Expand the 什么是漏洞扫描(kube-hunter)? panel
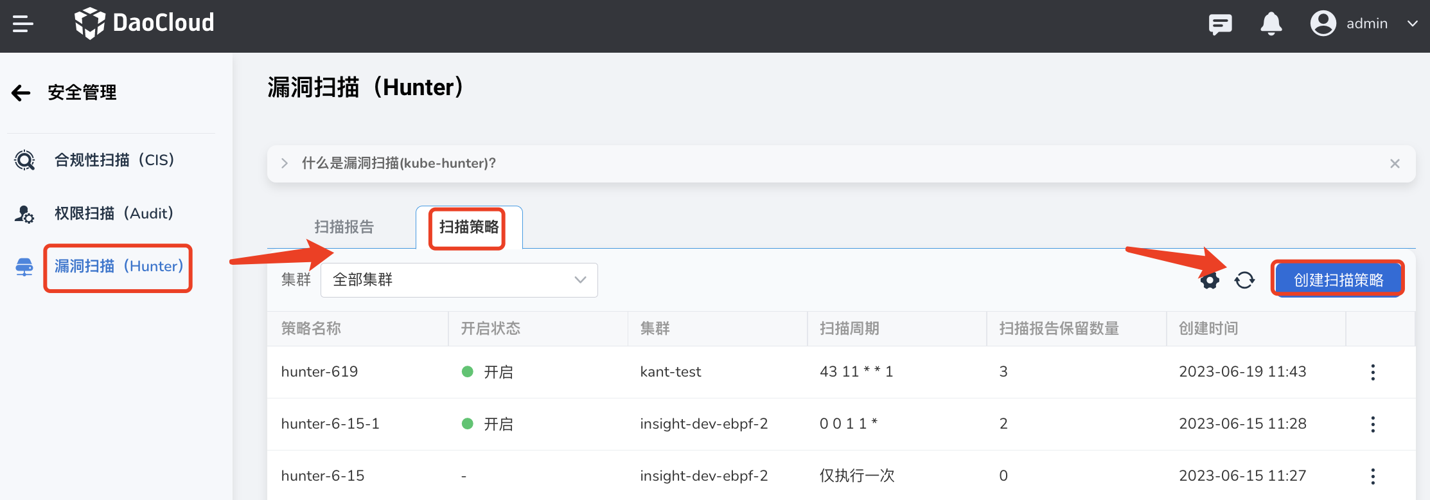Viewport: 1430px width, 500px height. (x=285, y=163)
